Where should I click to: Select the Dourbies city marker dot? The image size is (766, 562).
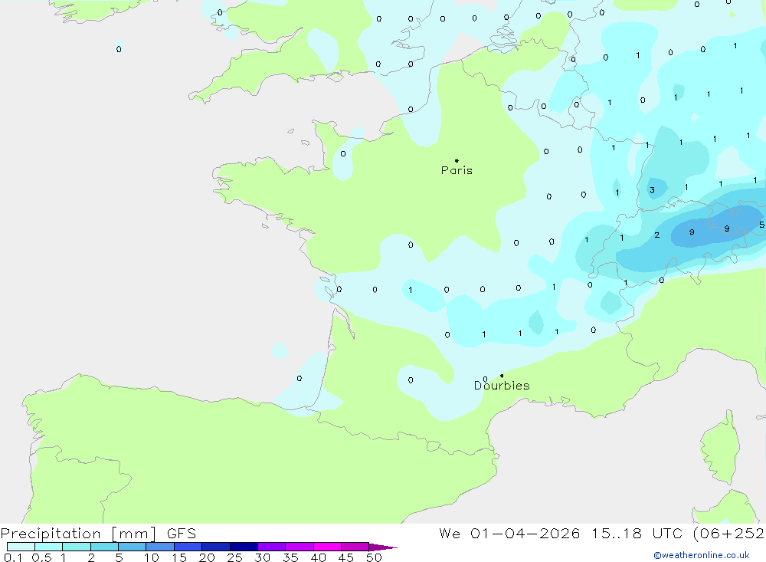coord(502,376)
